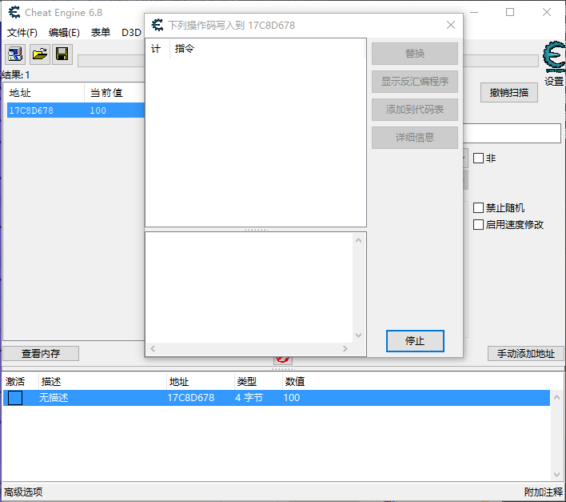This screenshot has width=566, height=502.
Task: Click the dialog info pane scroll-up arrow
Action: (x=358, y=240)
